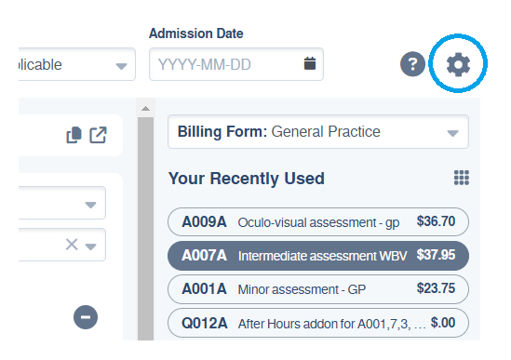Viewport: 511px width, 360px height.
Task: Click the scrollbar up arrow
Action: tap(146, 109)
